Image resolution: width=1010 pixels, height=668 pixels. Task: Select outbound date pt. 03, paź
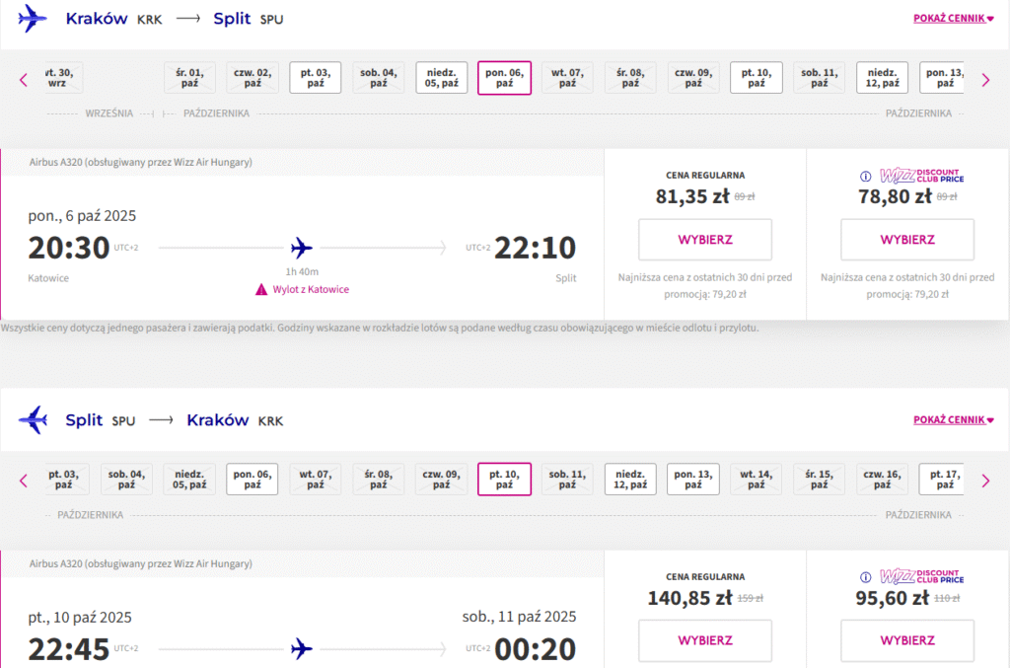[x=316, y=78]
